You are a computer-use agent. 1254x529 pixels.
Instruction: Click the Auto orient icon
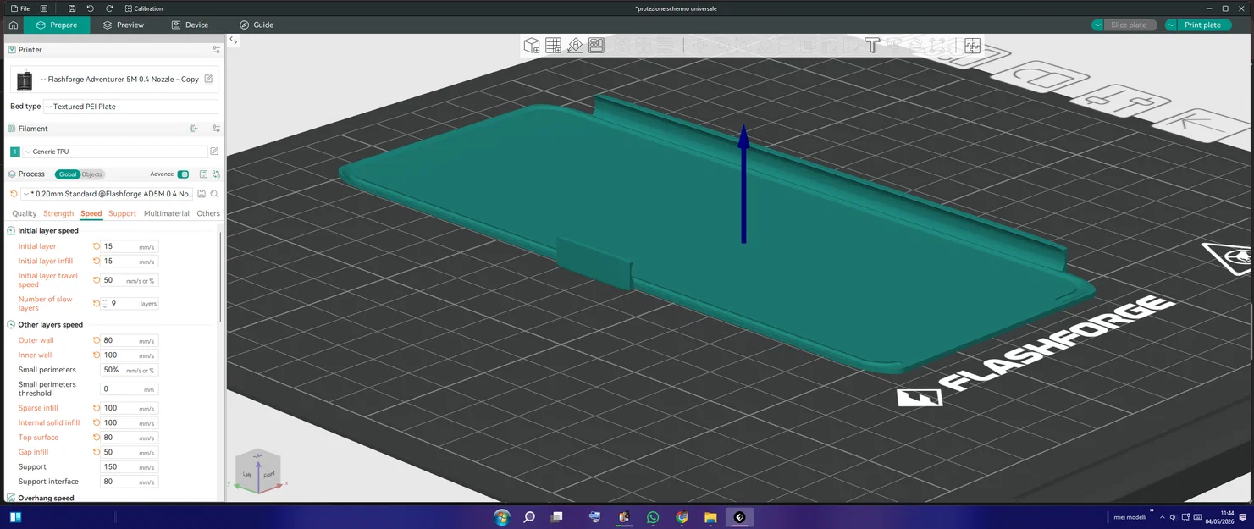[575, 46]
